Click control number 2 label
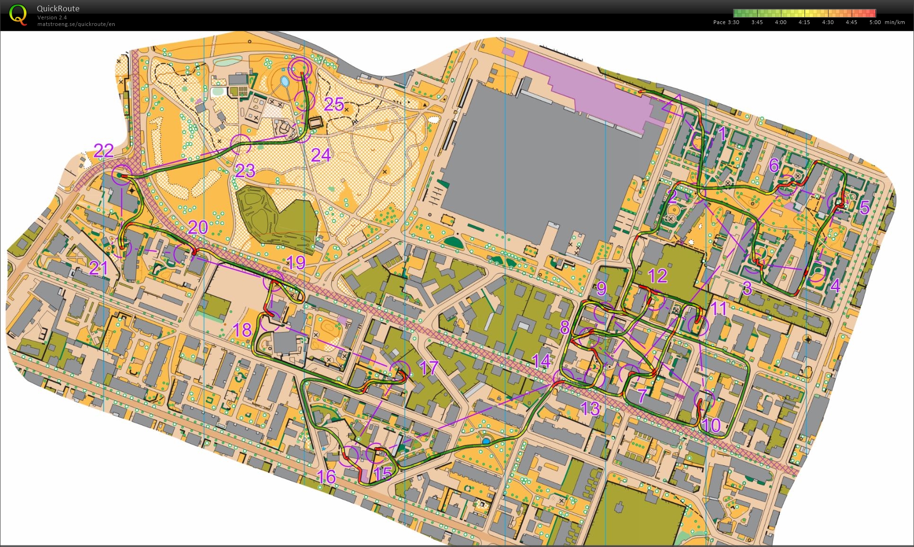Viewport: 914px width, 547px height. [x=672, y=196]
